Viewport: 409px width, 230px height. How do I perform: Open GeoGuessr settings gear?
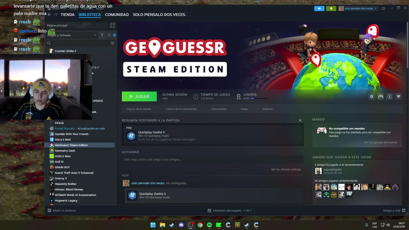tap(372, 96)
